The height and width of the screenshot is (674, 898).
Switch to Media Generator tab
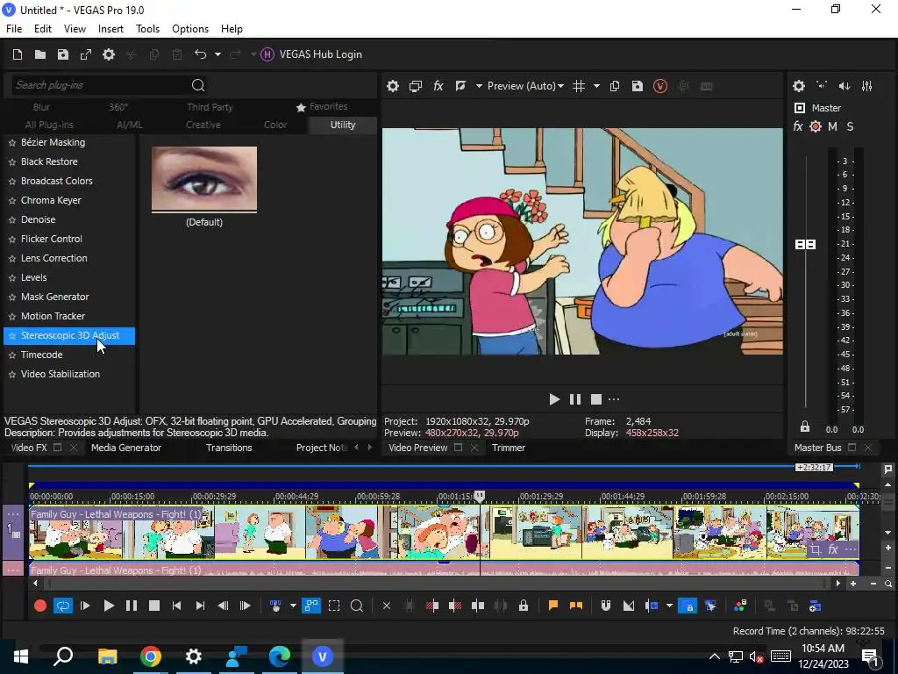click(126, 448)
